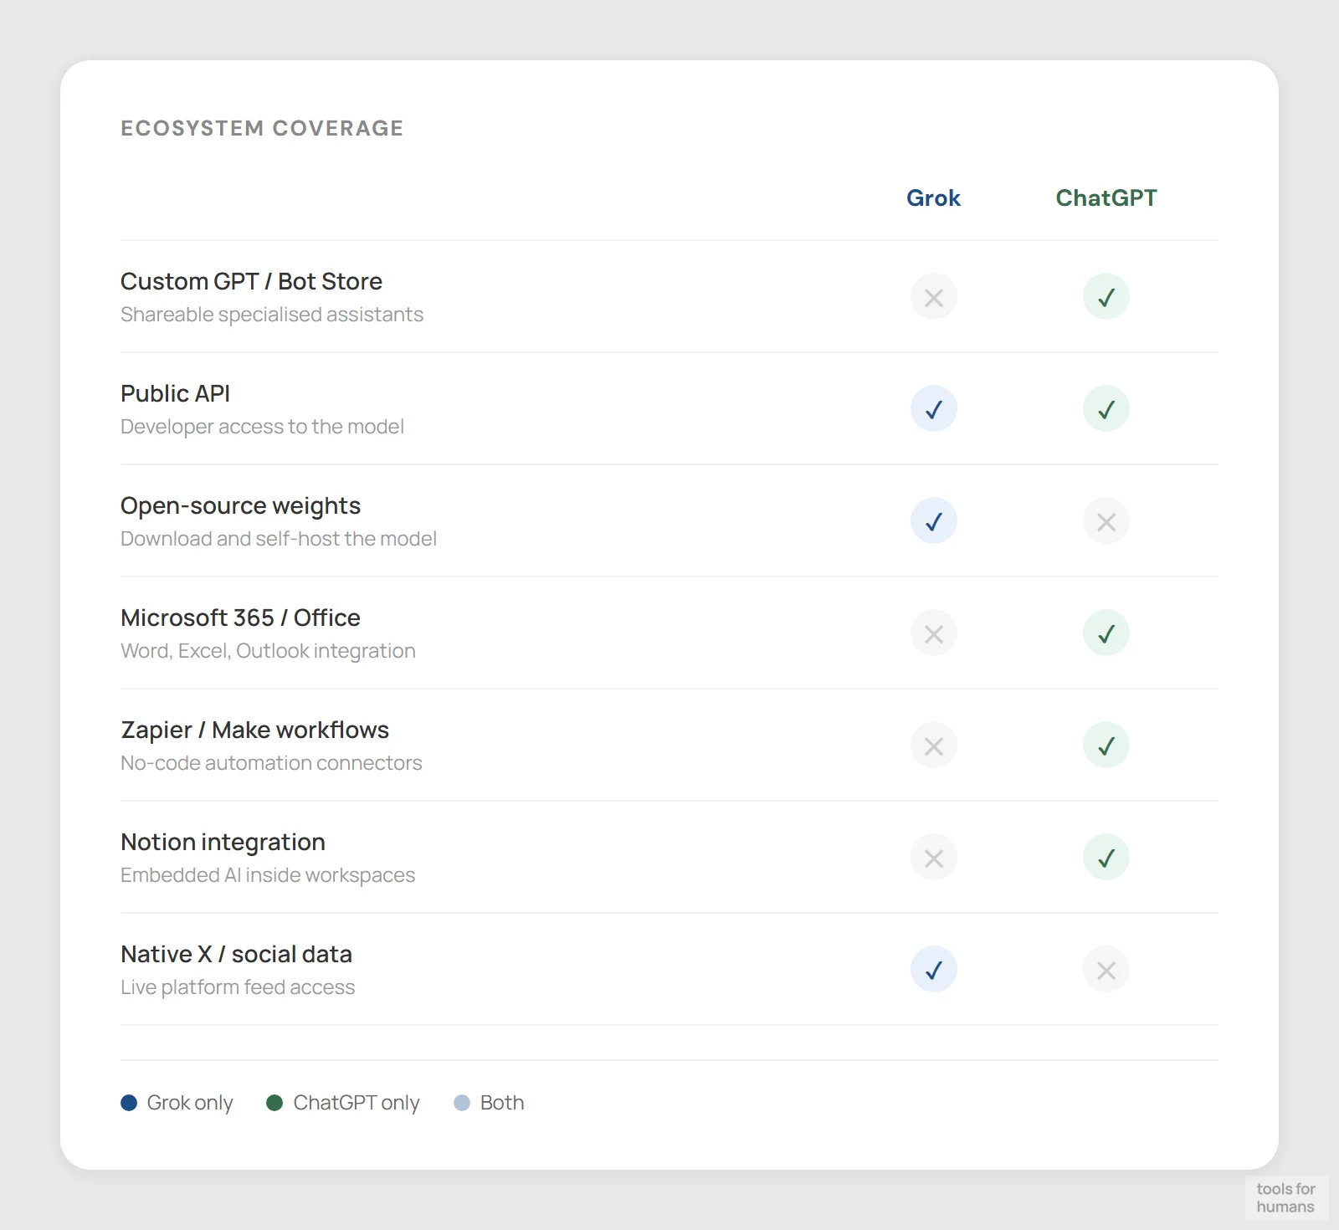Click the X icon under Grok for Custom GPT
The width and height of the screenshot is (1339, 1230).
coord(933,296)
